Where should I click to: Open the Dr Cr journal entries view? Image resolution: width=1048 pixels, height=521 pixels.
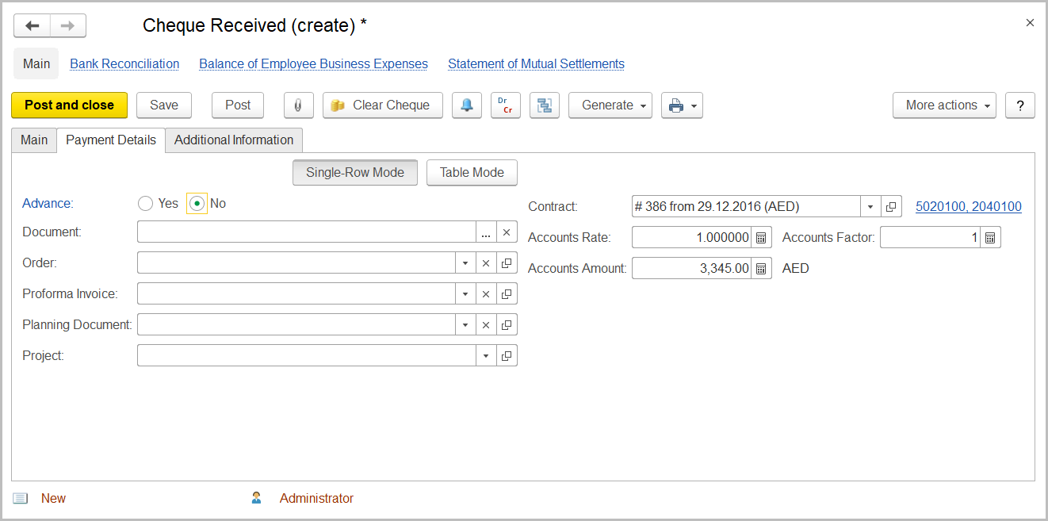(506, 105)
